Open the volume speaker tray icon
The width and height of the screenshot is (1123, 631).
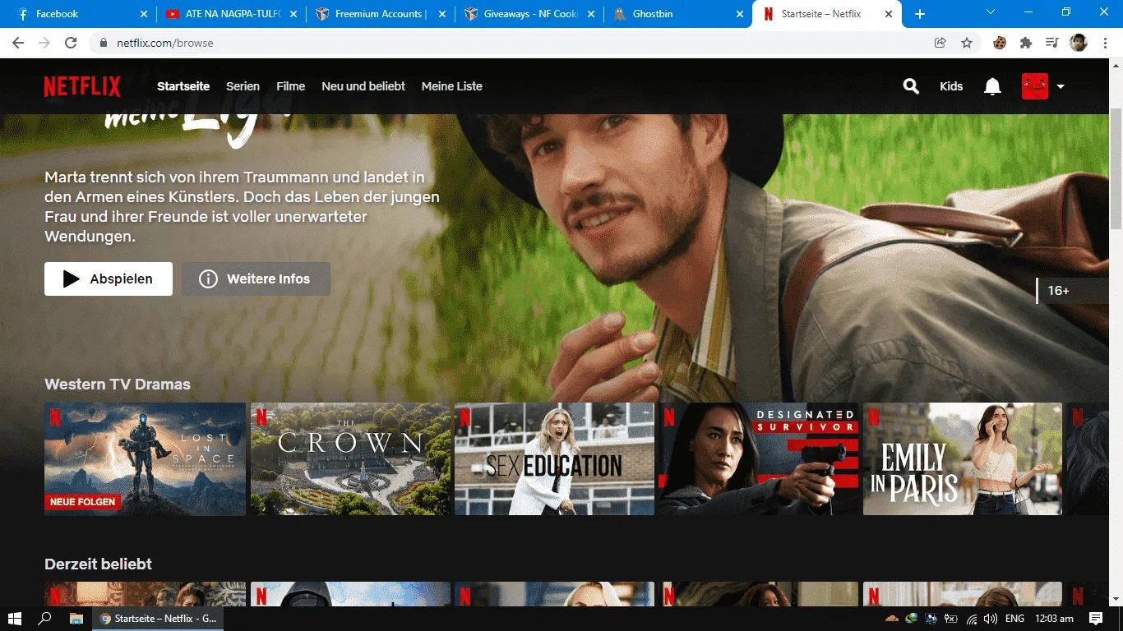pos(991,619)
